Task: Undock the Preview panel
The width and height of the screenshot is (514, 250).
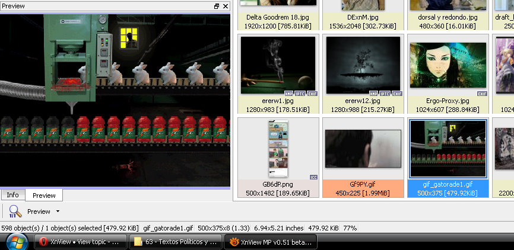Action: 217,6
